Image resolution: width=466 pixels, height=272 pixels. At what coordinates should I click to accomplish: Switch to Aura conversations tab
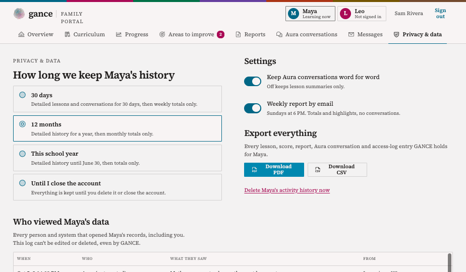(307, 34)
